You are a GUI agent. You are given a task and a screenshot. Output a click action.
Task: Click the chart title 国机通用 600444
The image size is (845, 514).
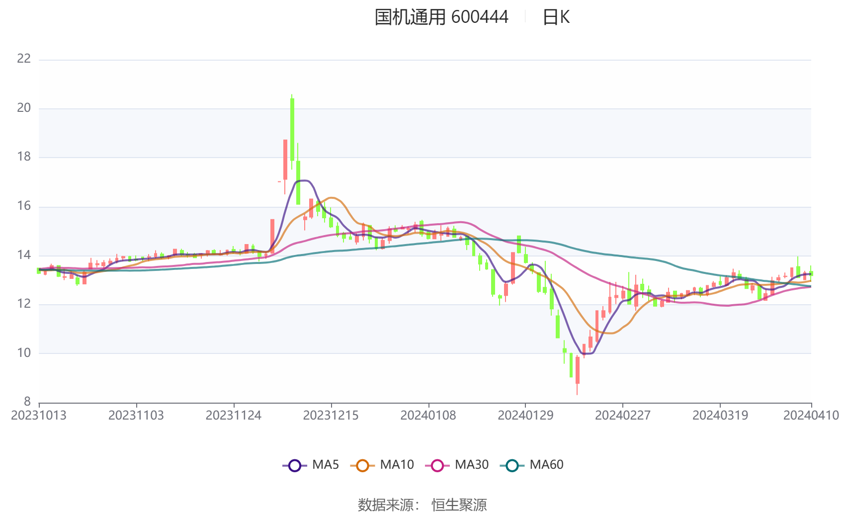441,17
